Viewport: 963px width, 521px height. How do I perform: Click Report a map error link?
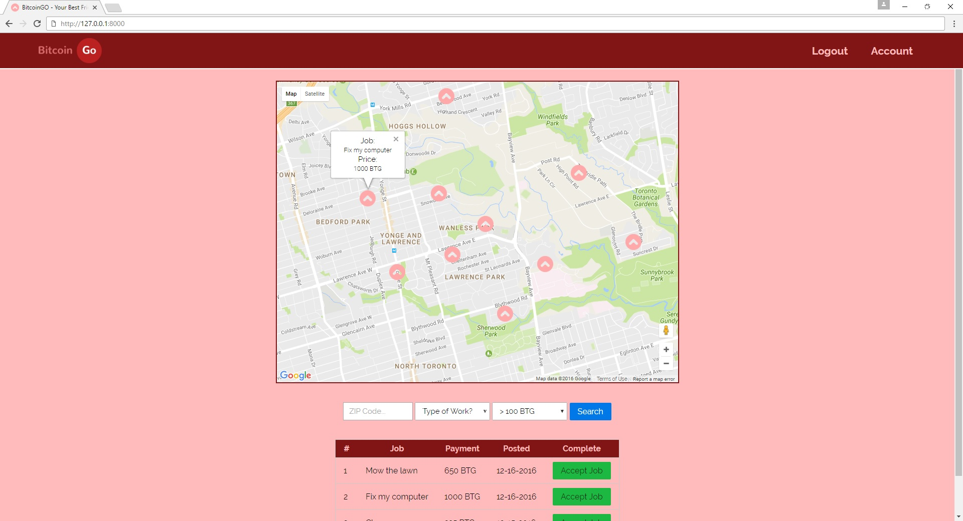pos(654,379)
